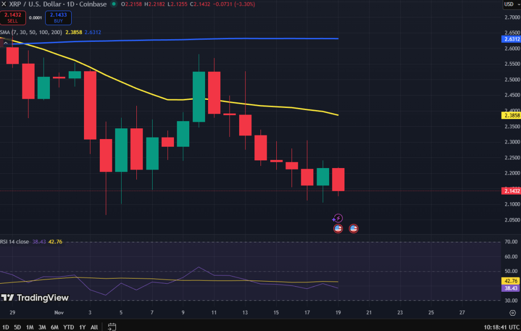Click the 38.43 RSI axis label
521x331 pixels.
click(x=511, y=288)
